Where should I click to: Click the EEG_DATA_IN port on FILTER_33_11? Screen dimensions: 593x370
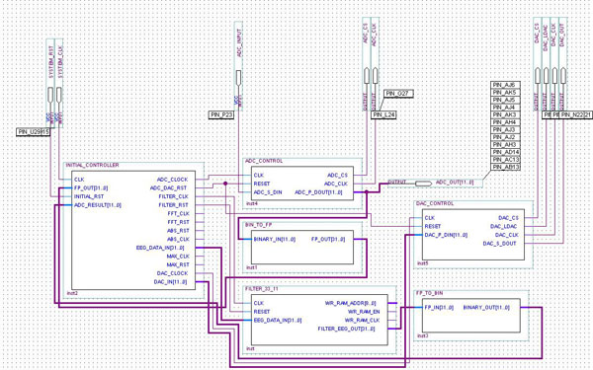coord(278,321)
